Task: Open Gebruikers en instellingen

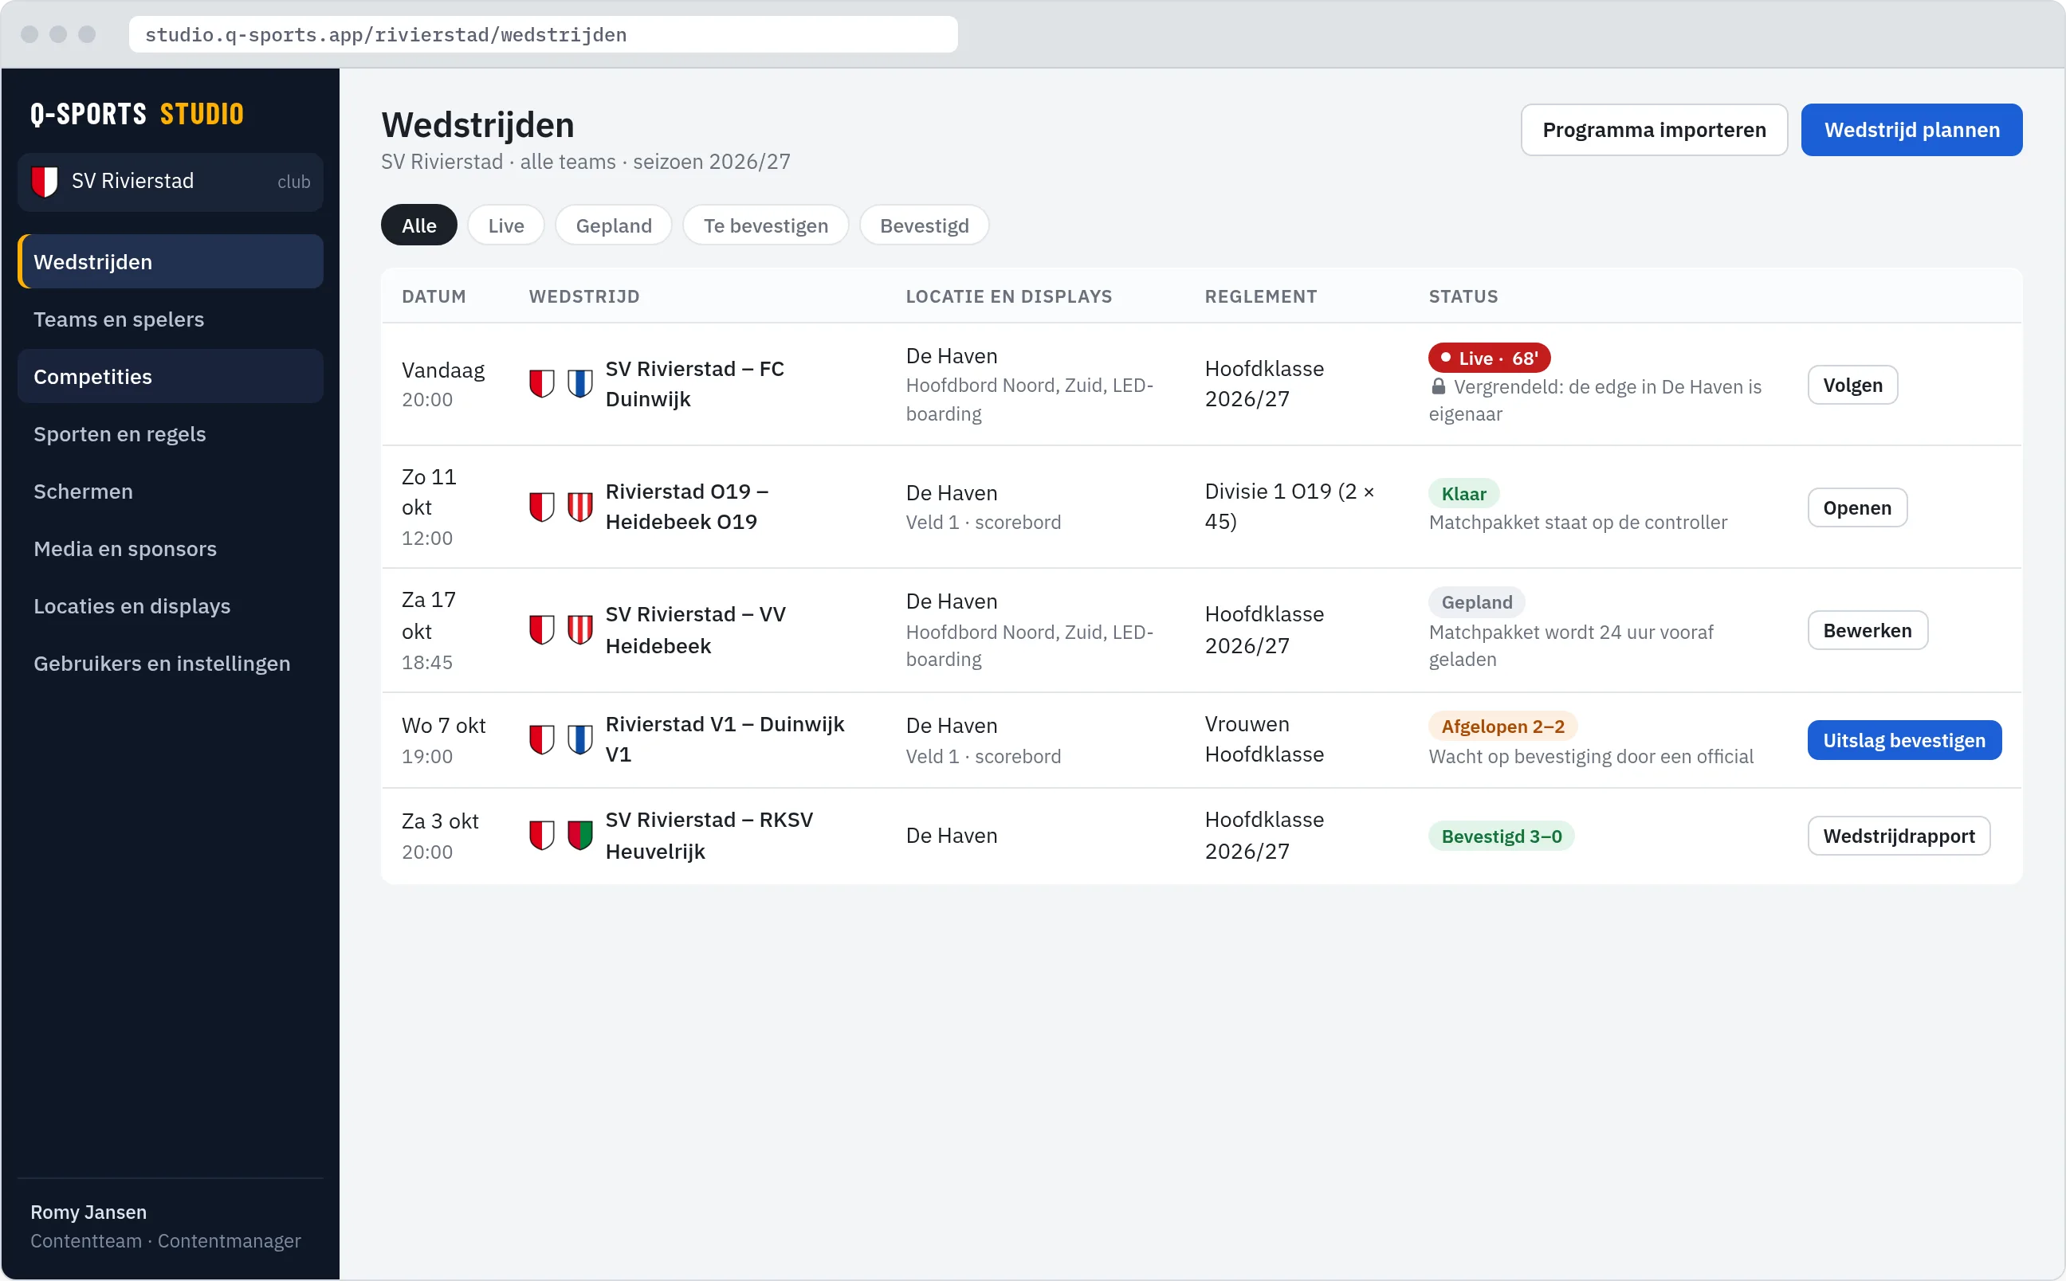Action: pos(171,664)
